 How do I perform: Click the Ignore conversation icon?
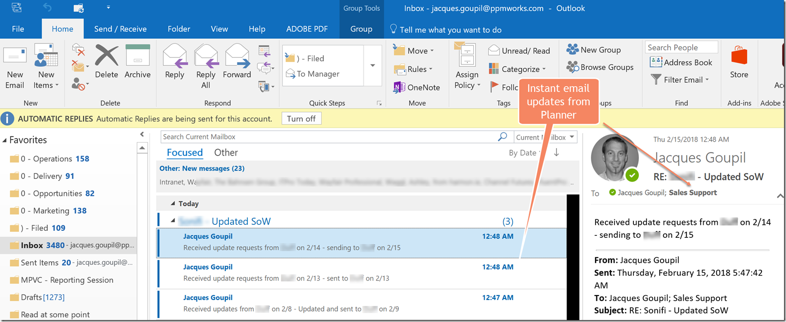78,50
